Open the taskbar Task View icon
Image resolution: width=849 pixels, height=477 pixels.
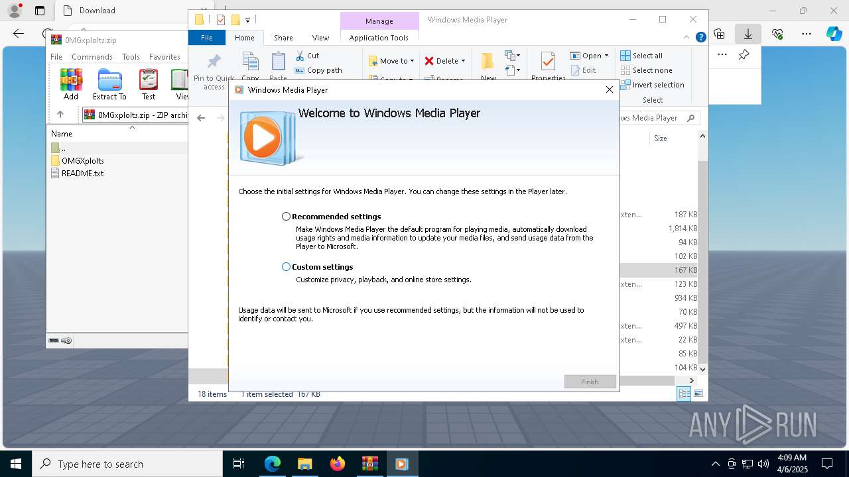click(239, 464)
